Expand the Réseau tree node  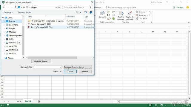point(3,58)
